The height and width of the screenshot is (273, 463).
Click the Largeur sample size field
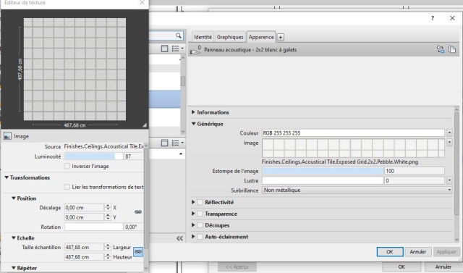pos(84,247)
